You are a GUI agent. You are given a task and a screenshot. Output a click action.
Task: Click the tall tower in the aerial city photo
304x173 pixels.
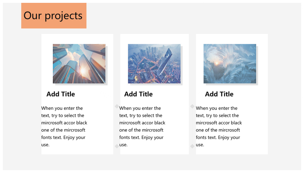click(164, 62)
